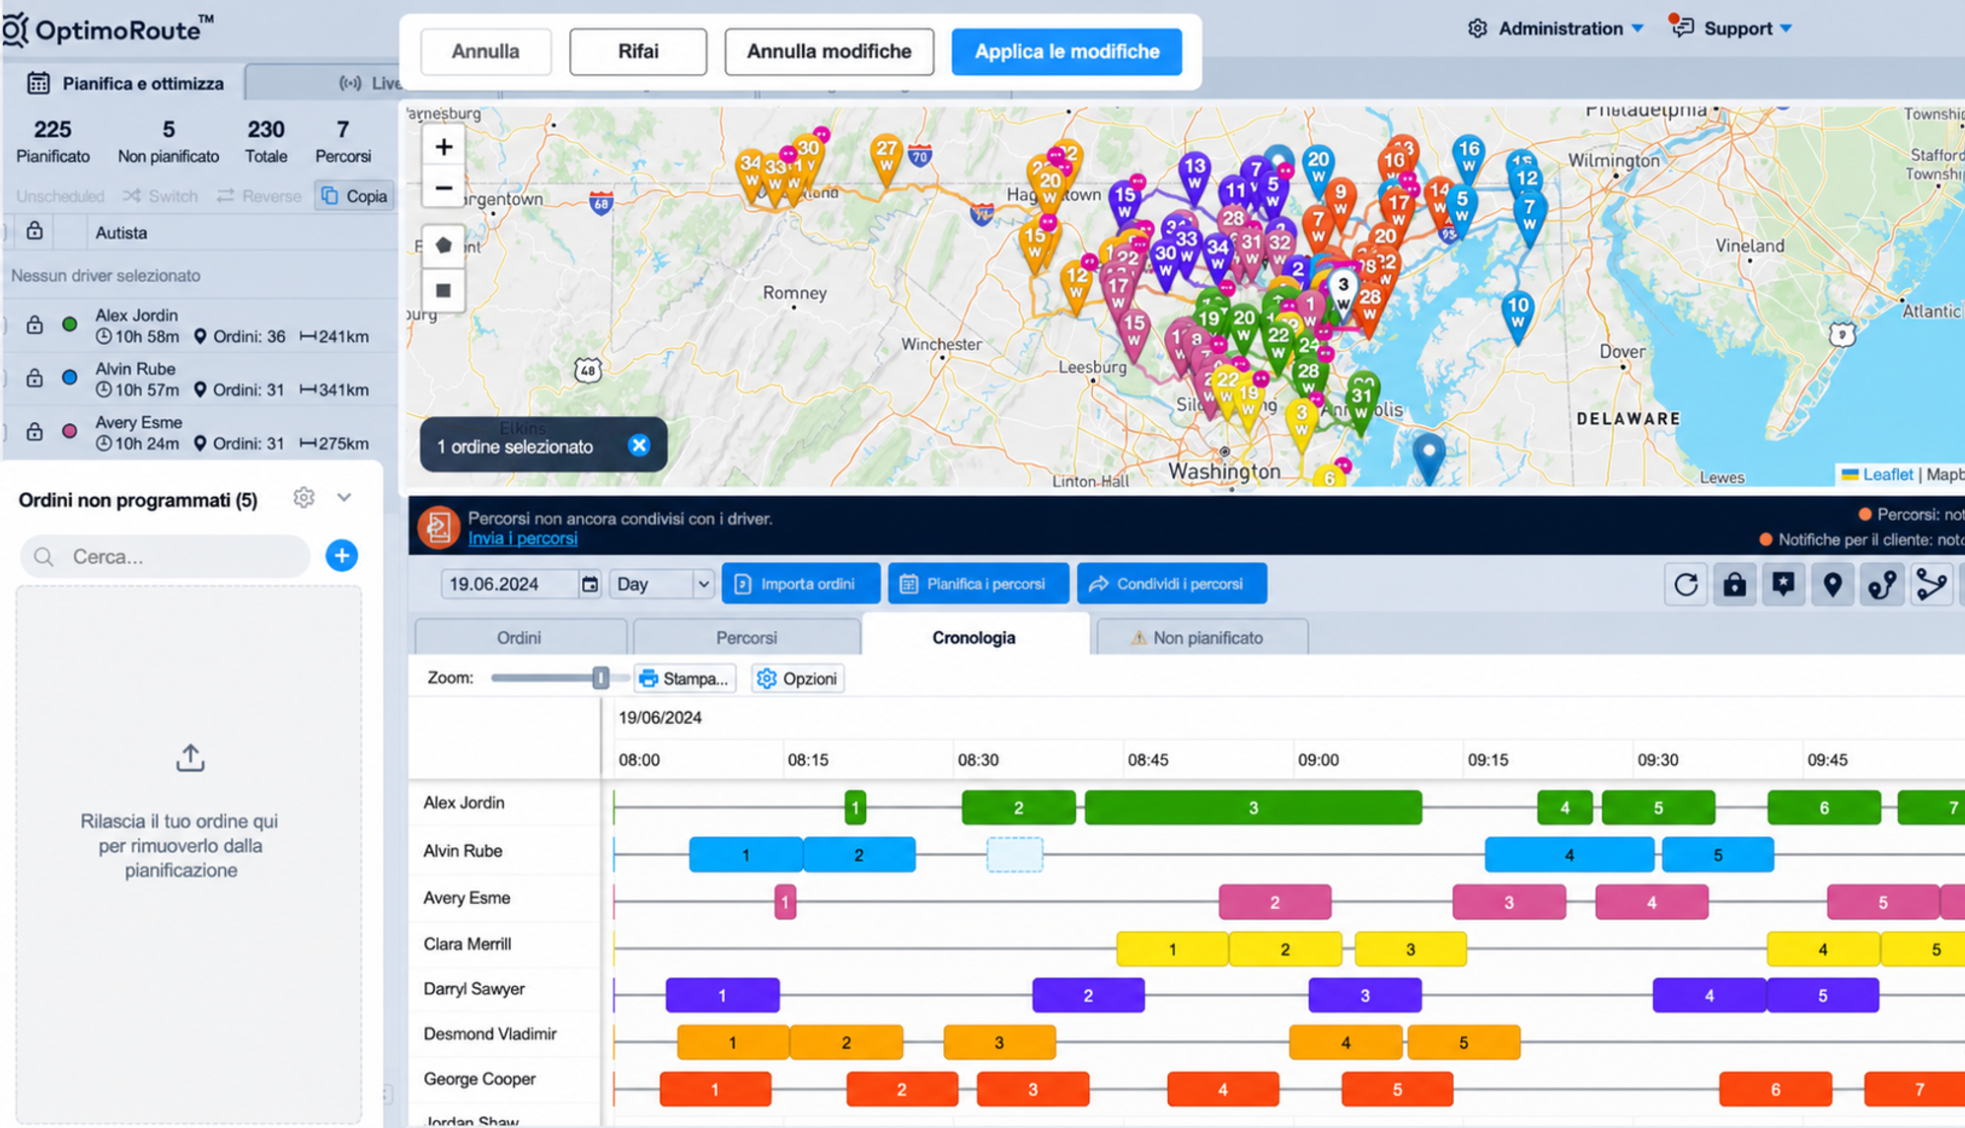This screenshot has height=1128, width=1965.
Task: Click the Importa ordini button
Action: (800, 584)
